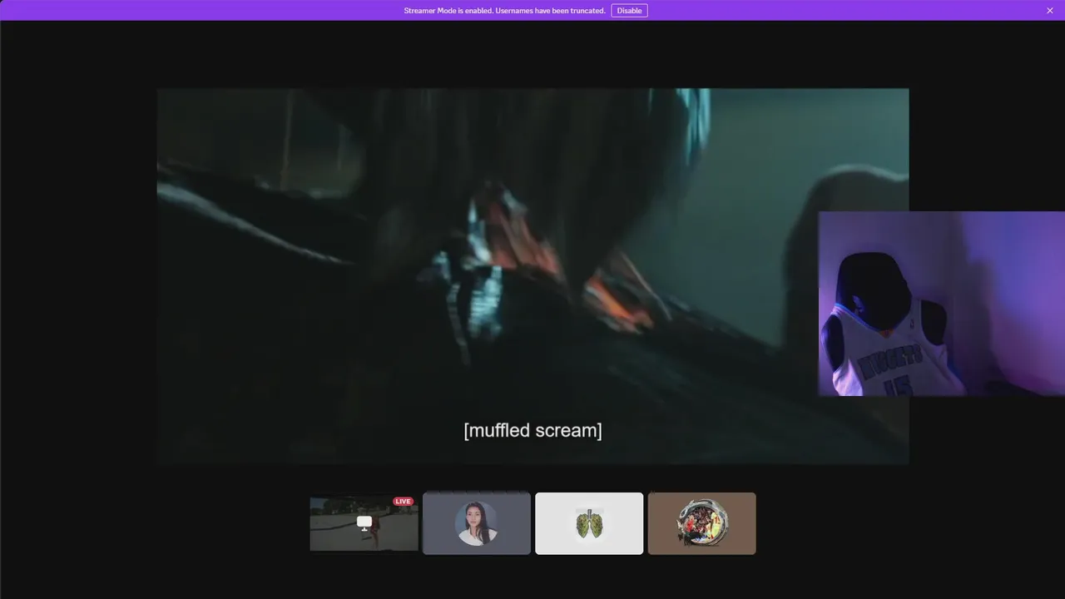This screenshot has width=1065, height=599.
Task: Disable Streamer Mode from the banner
Action: (629, 11)
